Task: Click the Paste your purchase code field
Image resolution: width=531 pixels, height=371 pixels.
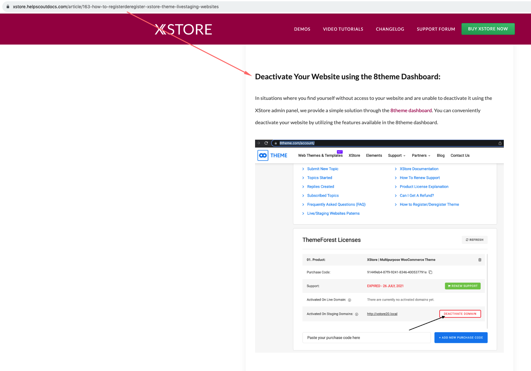Action: (x=367, y=338)
